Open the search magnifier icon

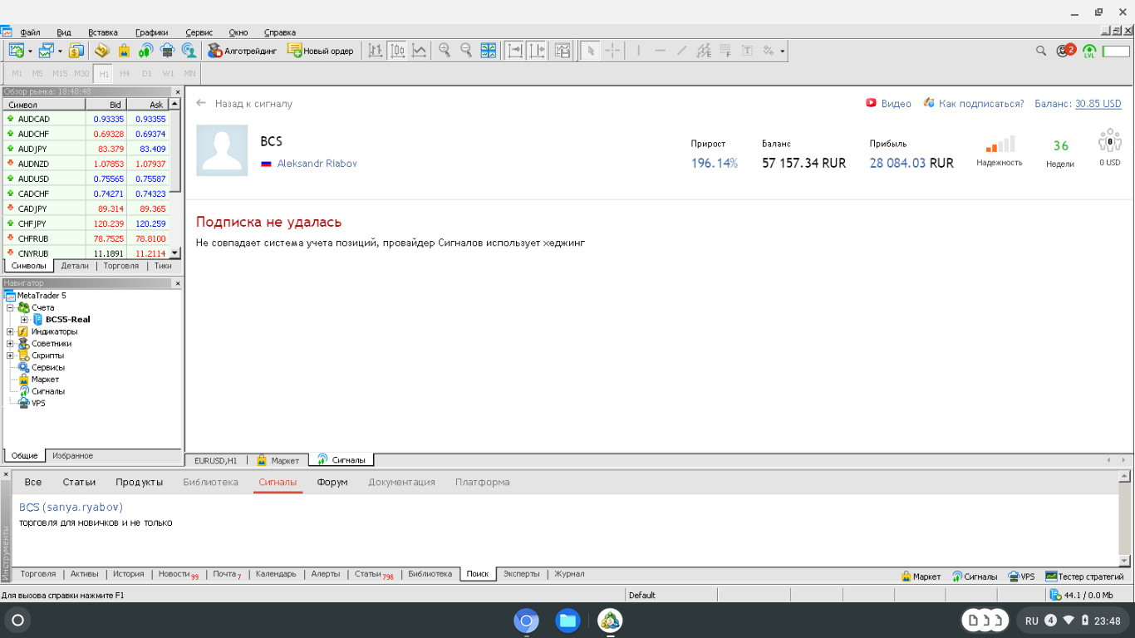(x=1041, y=51)
